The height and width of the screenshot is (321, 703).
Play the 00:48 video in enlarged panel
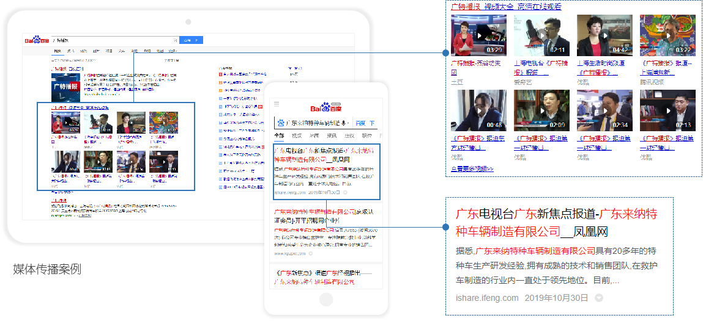[478, 110]
